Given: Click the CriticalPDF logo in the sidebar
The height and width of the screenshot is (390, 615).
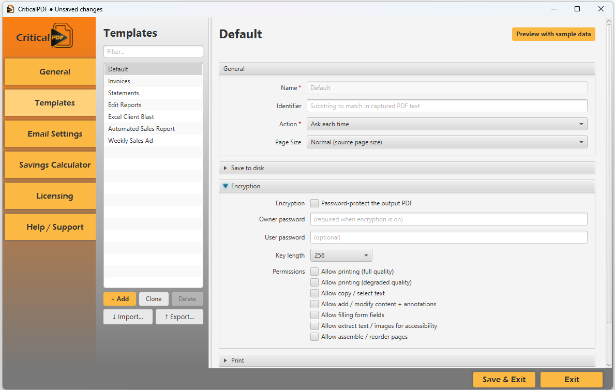Looking at the screenshot, I should point(44,36).
